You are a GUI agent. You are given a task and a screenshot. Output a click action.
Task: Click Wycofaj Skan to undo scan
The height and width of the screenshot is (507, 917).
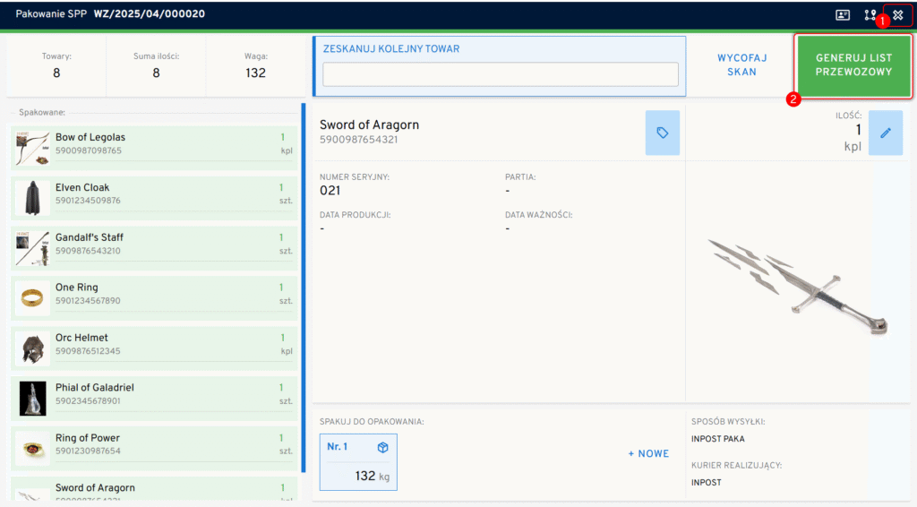click(x=736, y=64)
